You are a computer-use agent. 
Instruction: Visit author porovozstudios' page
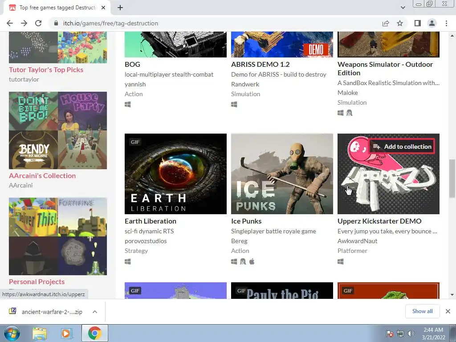[x=146, y=241]
